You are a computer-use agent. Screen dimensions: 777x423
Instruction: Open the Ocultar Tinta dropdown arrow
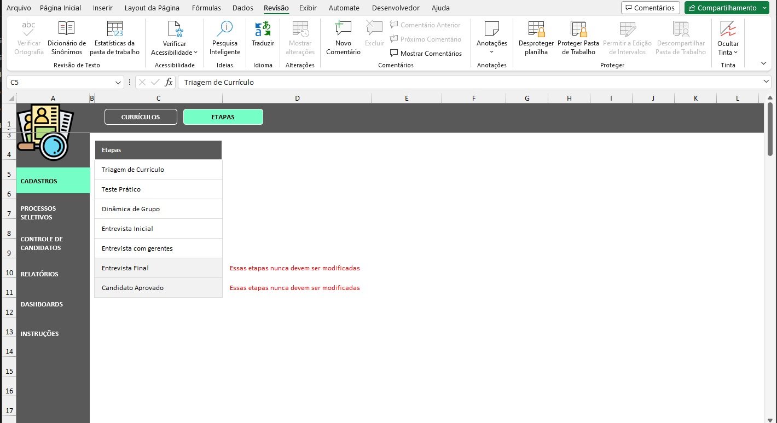(736, 53)
